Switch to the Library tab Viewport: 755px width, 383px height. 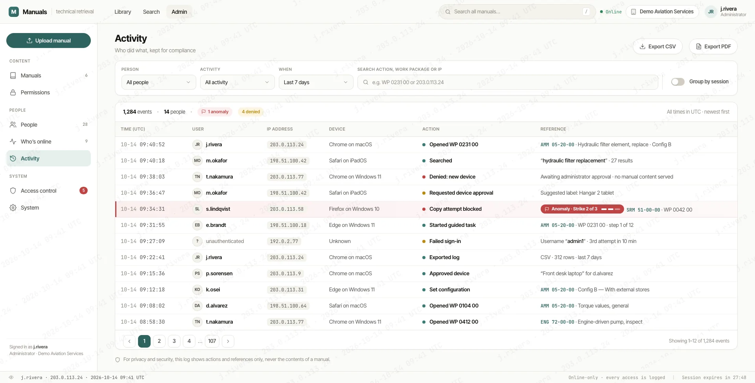tap(123, 12)
